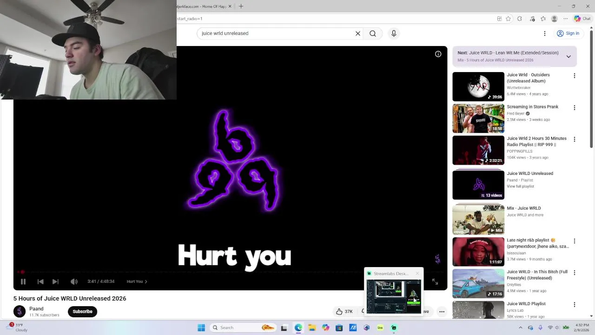The width and height of the screenshot is (595, 335).
Task: Like the video with 37K thumbs up
Action: tap(344, 312)
